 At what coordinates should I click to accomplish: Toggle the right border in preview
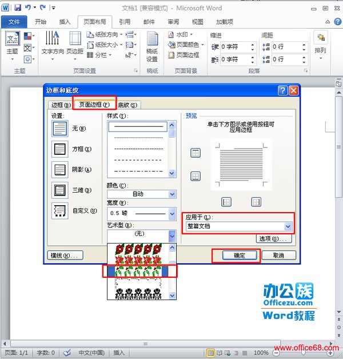[256, 202]
